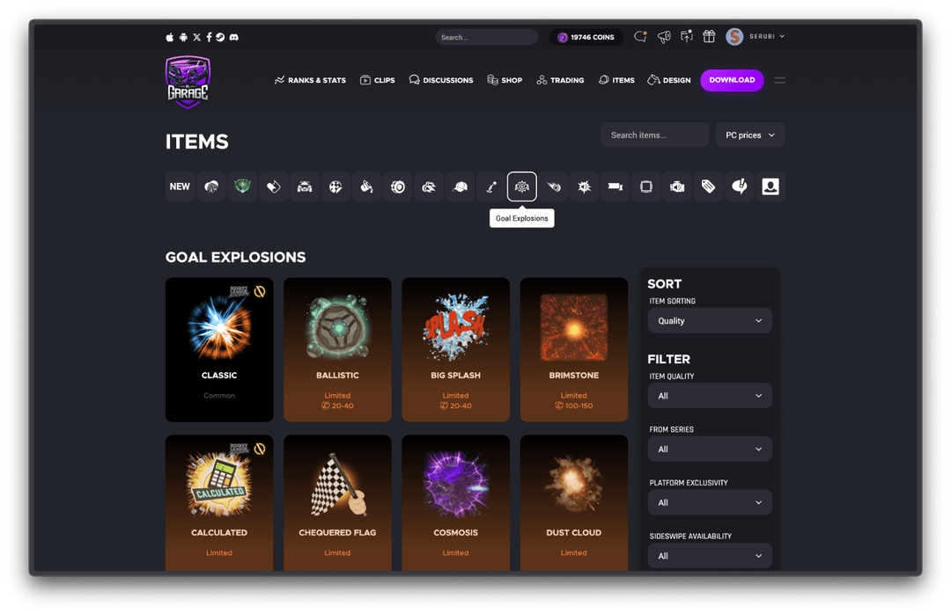Image resolution: width=951 pixels, height=614 pixels.
Task: Open the Discord social icon link
Action: pyautogui.click(x=233, y=37)
